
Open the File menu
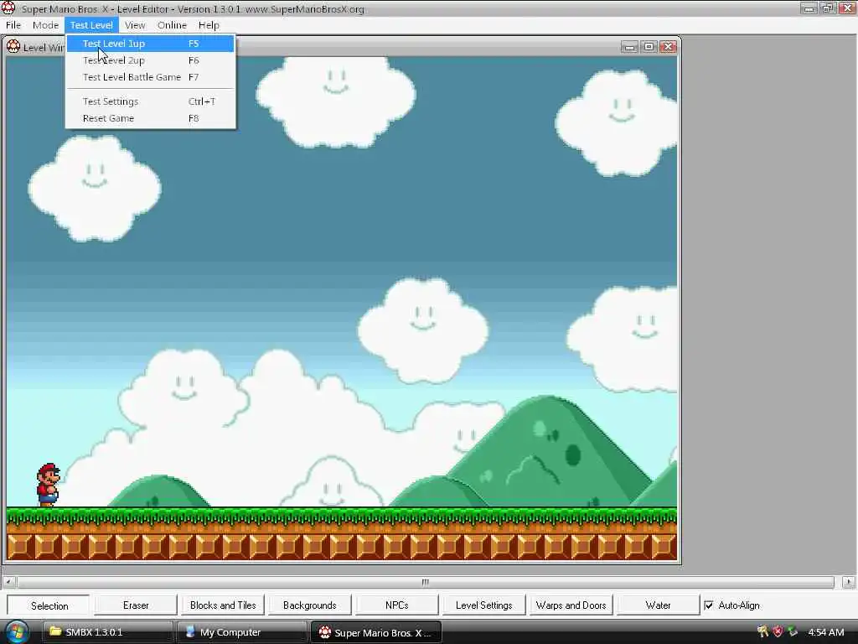[13, 25]
